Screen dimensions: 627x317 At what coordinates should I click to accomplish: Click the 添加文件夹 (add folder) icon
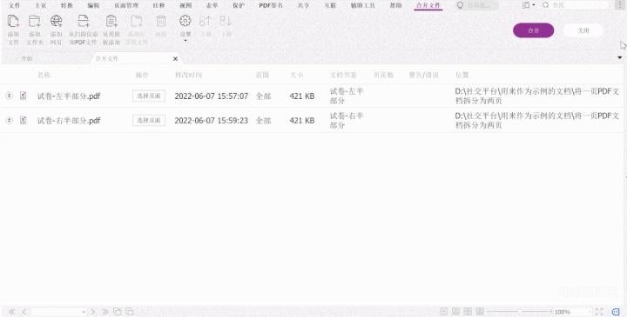[35, 21]
